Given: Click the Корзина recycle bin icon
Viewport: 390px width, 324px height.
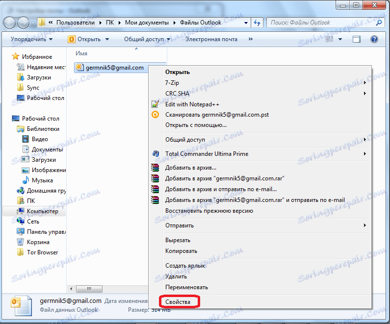Looking at the screenshot, I should pos(20,242).
